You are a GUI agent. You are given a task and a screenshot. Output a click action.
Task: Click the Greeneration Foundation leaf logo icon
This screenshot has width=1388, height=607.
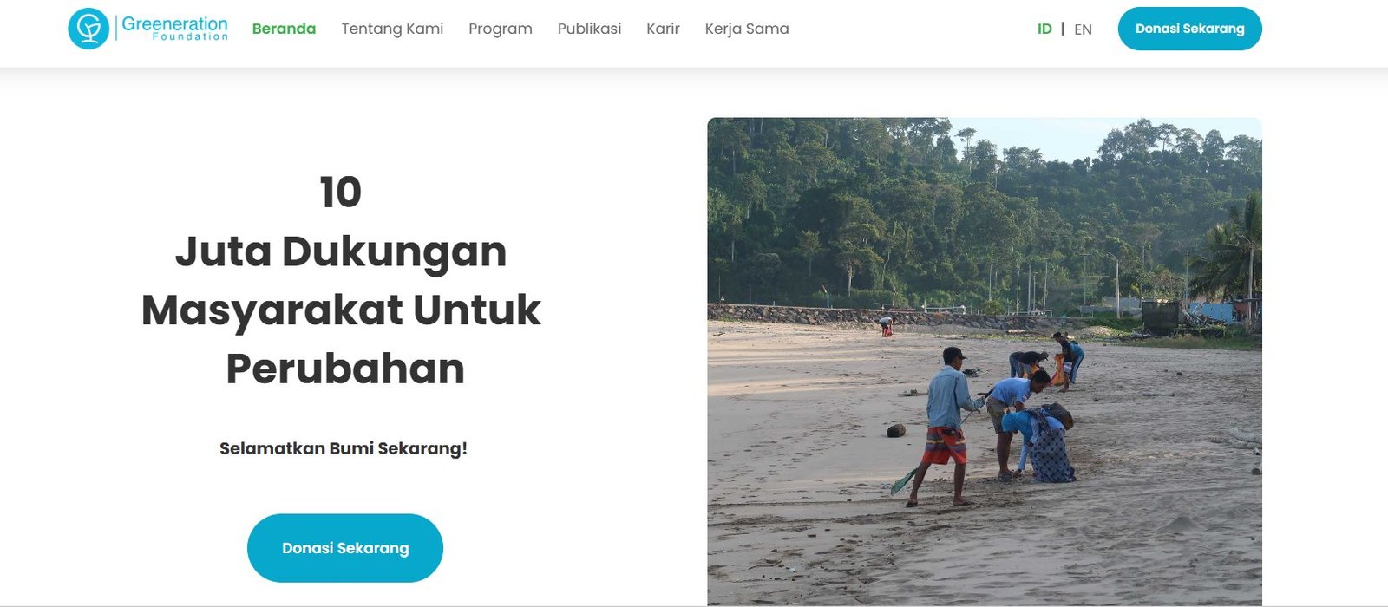88,29
